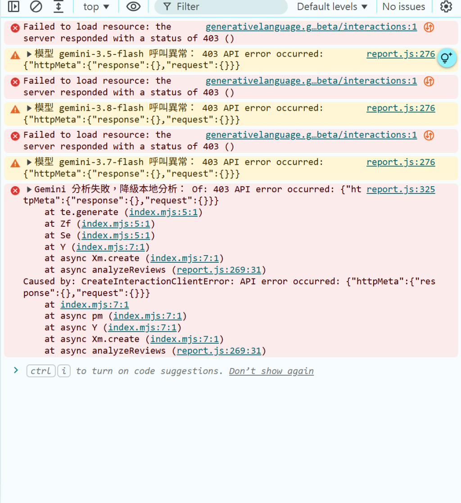Image resolution: width=461 pixels, height=503 pixels.
Task: Click 'to turn on code suggestions.' text
Action: click(x=149, y=371)
